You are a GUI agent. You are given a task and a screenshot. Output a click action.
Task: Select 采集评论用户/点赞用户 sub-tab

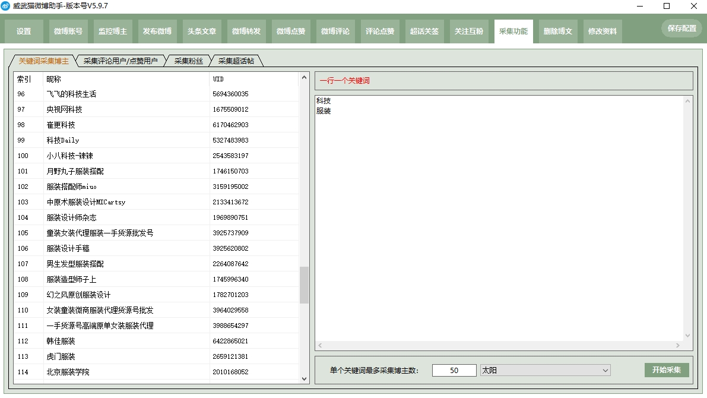(121, 61)
